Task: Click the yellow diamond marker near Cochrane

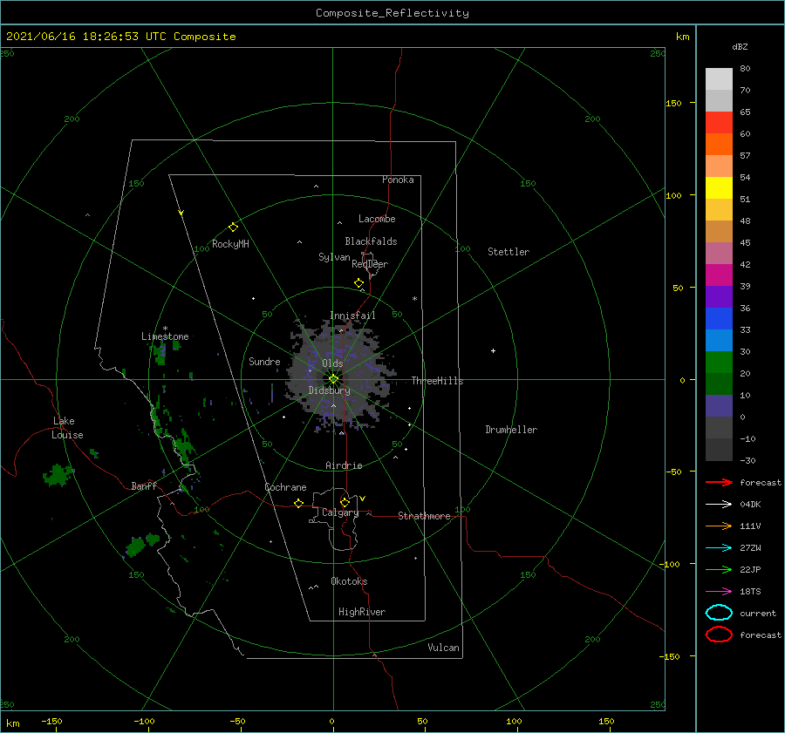Action: 299,504
